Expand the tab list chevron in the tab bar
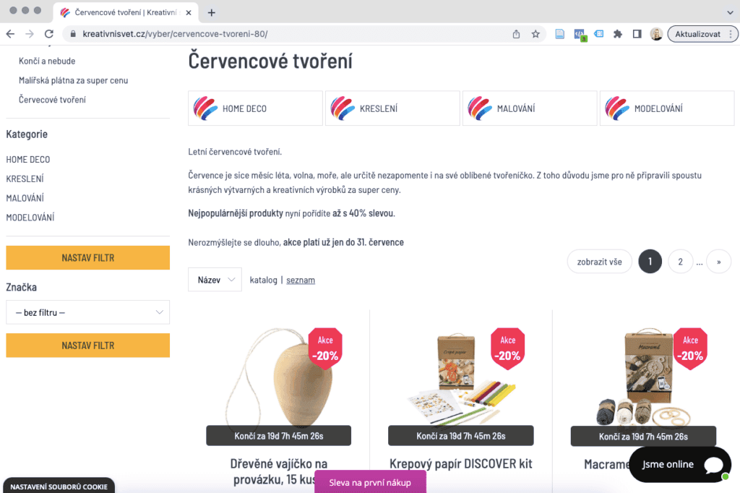 (x=730, y=13)
